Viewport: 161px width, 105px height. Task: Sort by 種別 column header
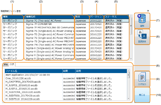coord(13,16)
